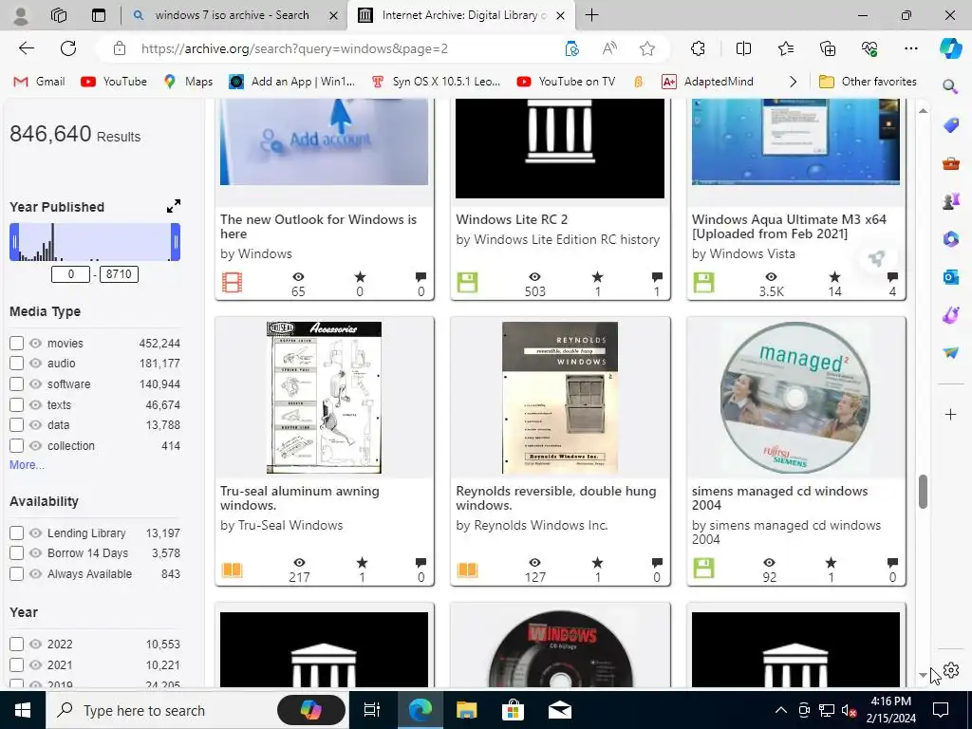Open the Mail app on taskbar
Screen dimensions: 972x729
coord(560,710)
